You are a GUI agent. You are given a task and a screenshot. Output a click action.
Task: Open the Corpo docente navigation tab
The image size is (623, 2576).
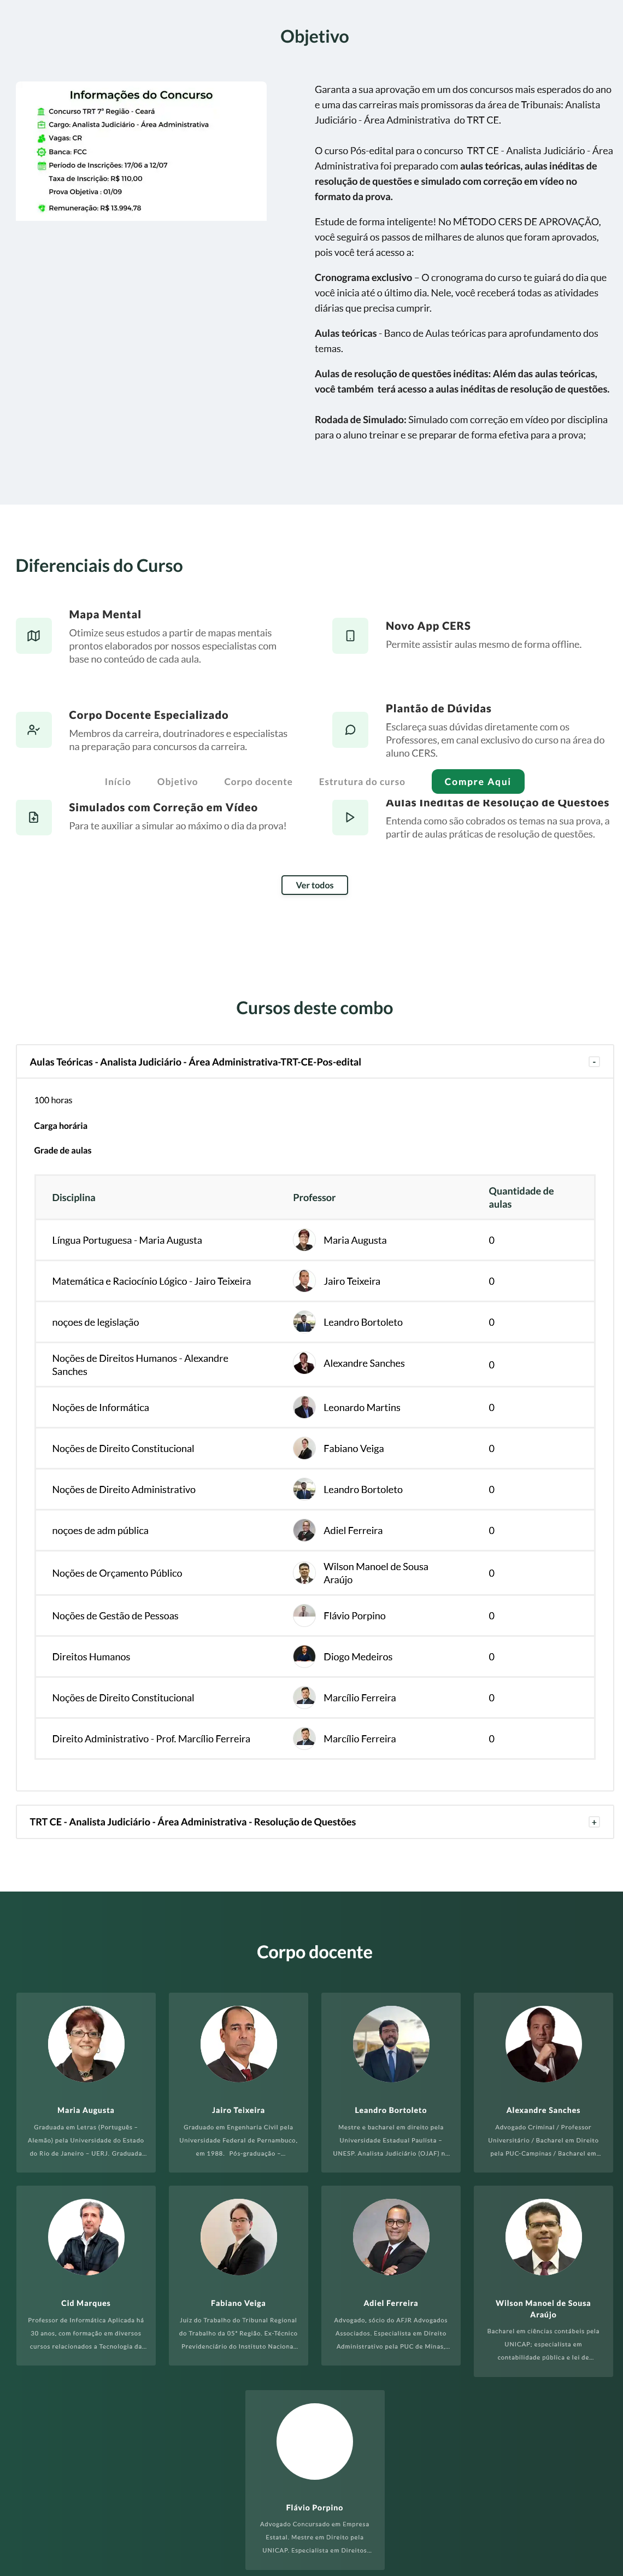258,782
